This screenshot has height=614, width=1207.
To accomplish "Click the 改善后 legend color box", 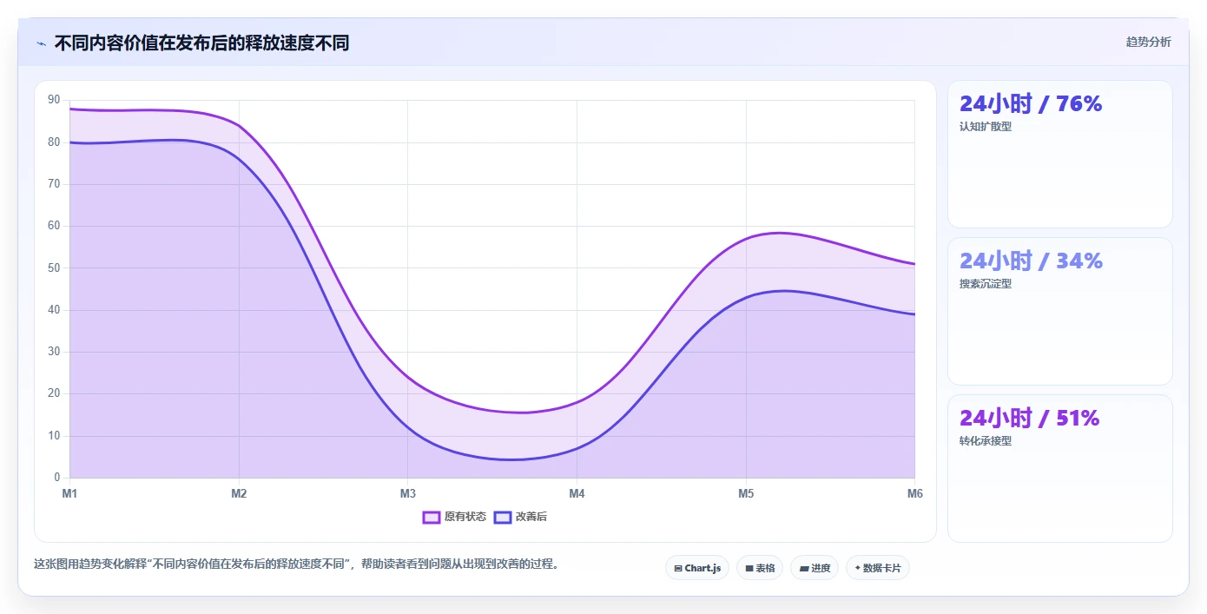I will 503,517.
